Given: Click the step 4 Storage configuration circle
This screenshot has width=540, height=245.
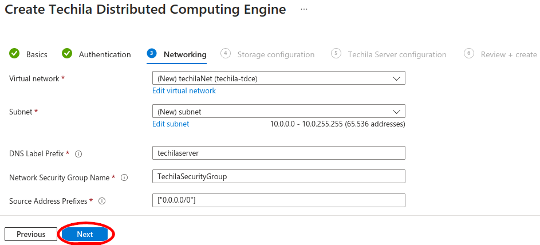Looking at the screenshot, I should (226, 53).
